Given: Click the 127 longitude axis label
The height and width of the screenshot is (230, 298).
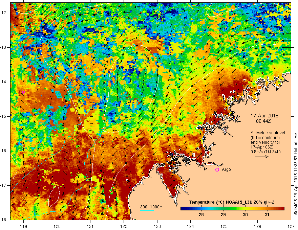Looking at the screenshot, I should 291,226.
